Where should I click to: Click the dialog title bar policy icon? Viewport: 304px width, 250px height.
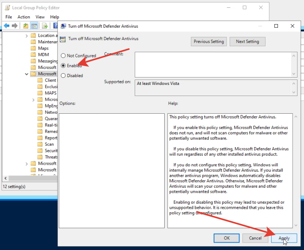coord(63,26)
